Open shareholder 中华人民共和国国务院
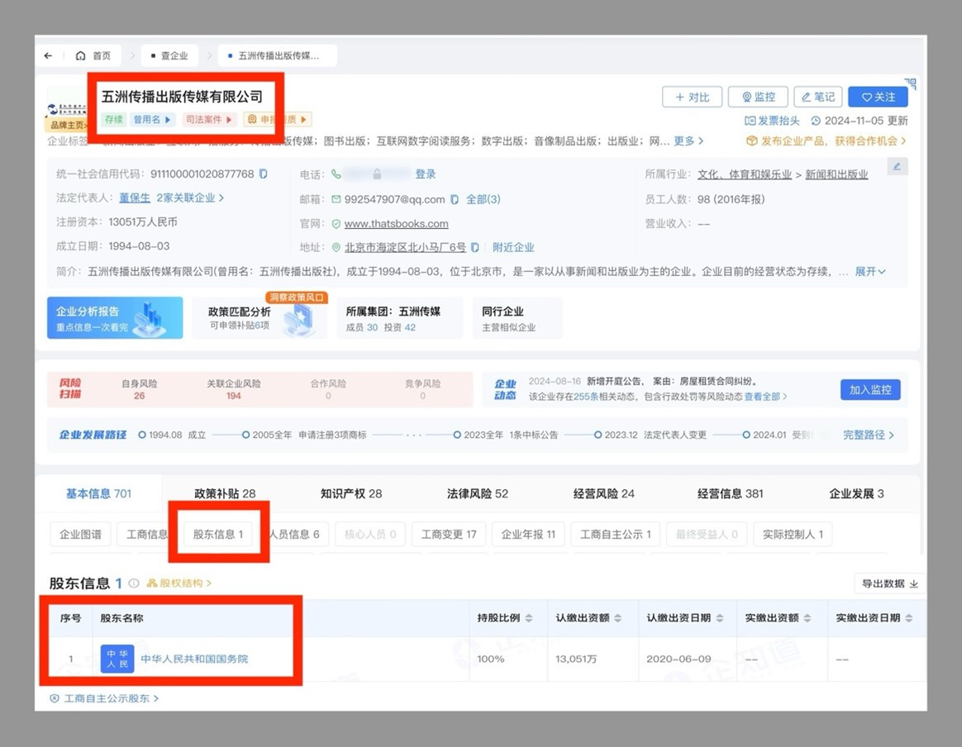The height and width of the screenshot is (747, 962). click(x=194, y=659)
